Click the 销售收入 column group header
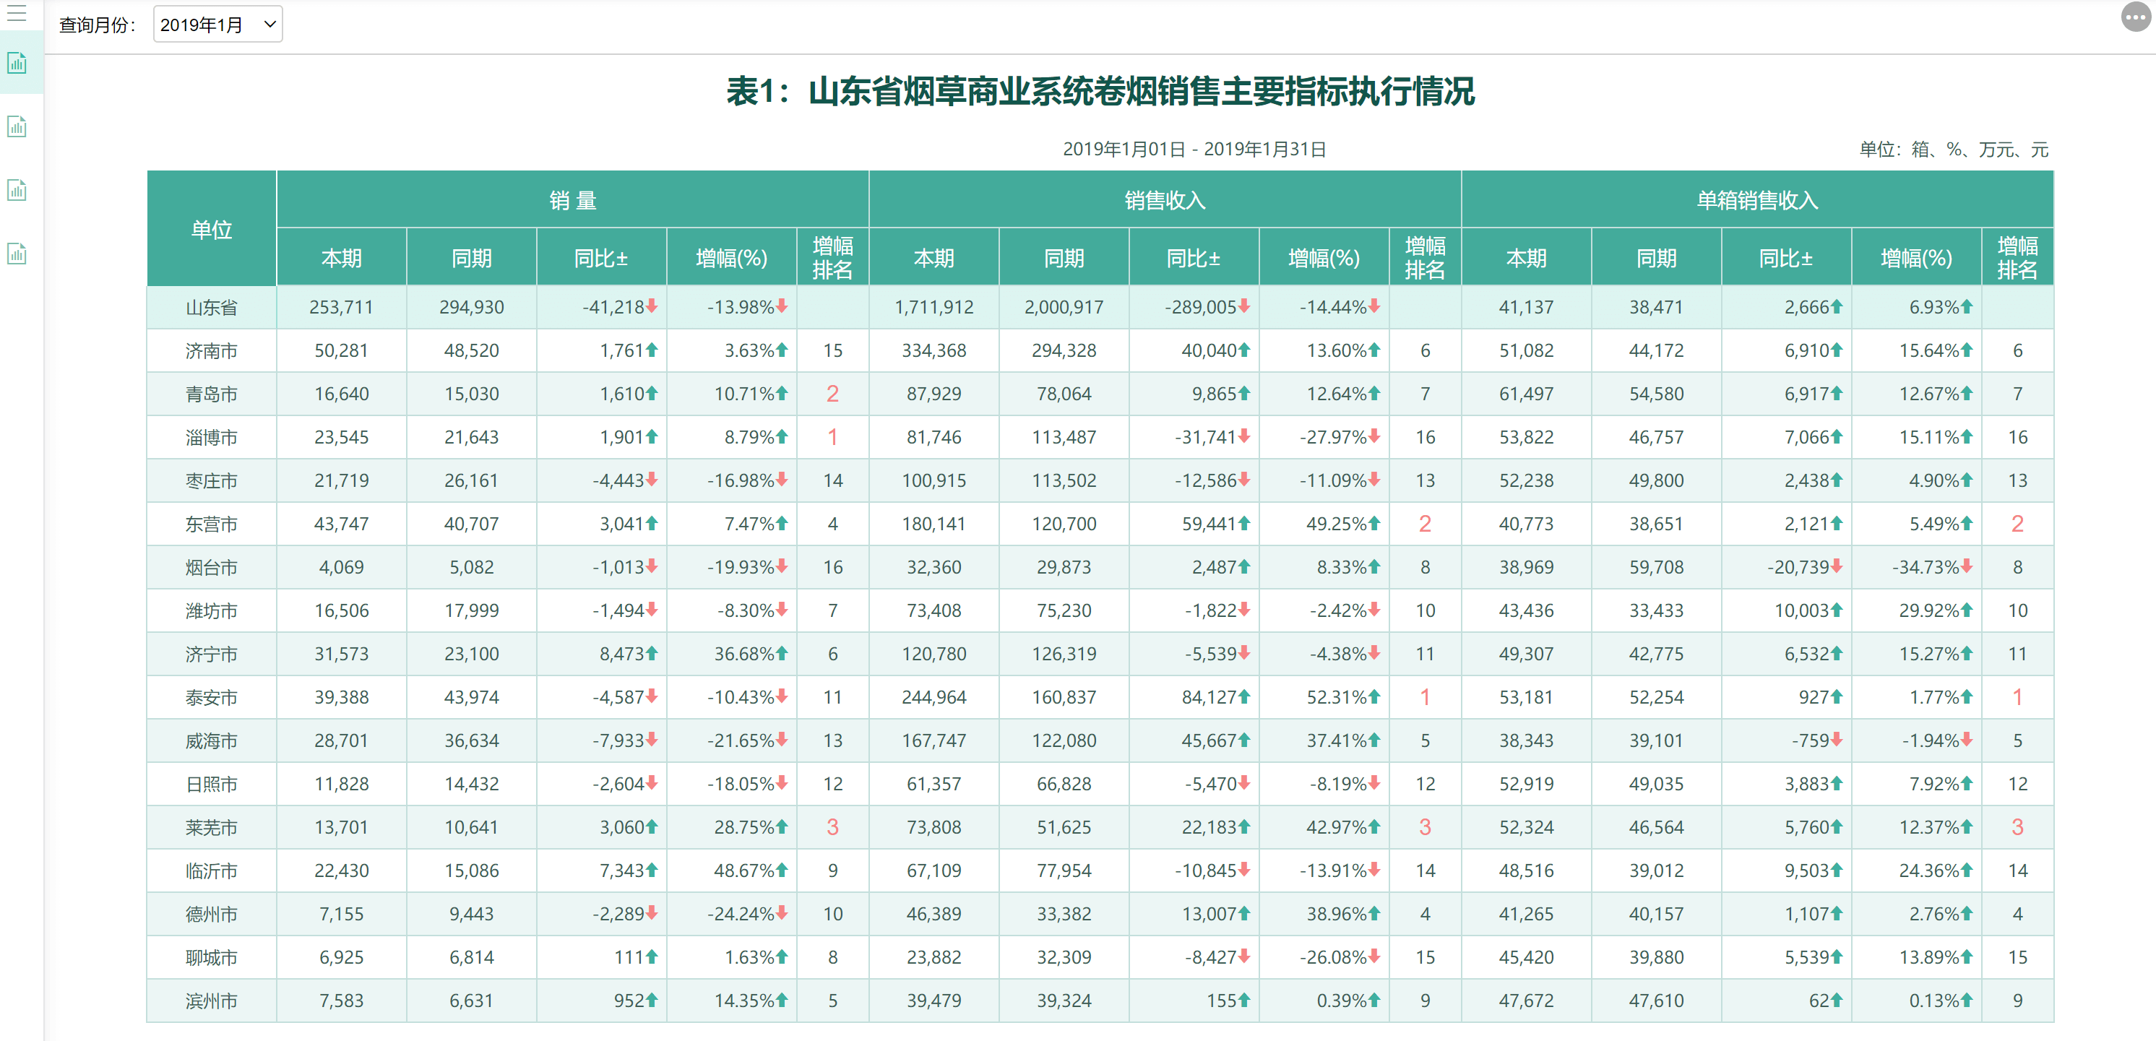 point(1165,199)
